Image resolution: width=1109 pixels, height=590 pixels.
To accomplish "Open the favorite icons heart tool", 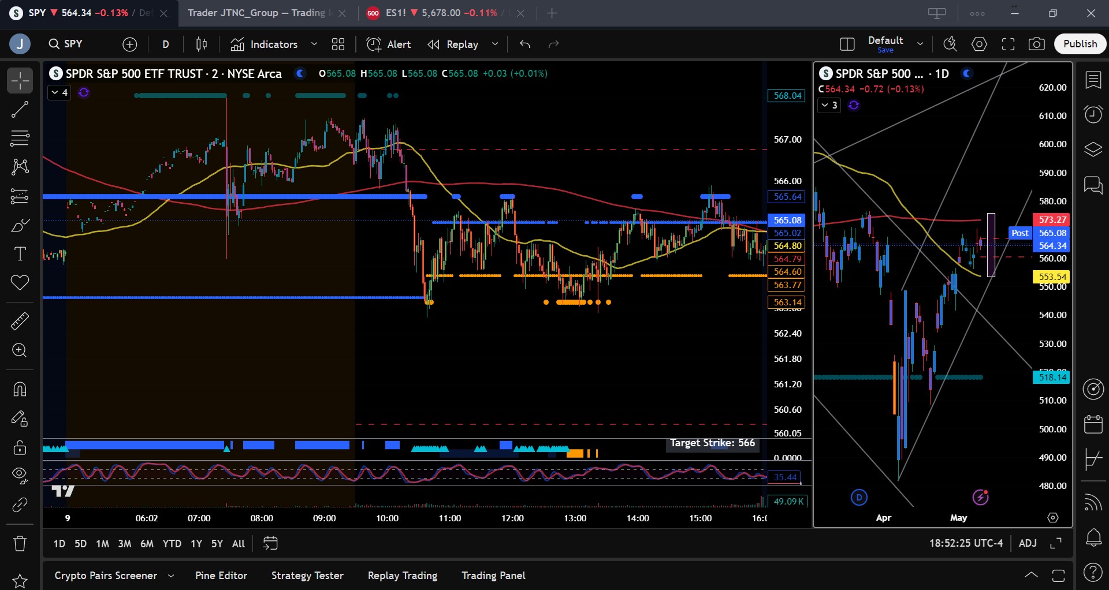I will tap(20, 283).
